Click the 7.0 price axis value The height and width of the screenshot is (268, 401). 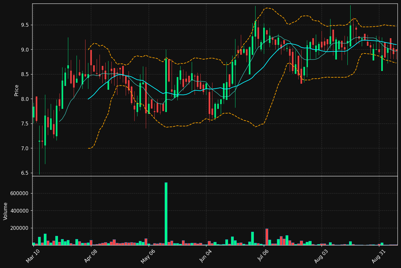tap(25, 148)
